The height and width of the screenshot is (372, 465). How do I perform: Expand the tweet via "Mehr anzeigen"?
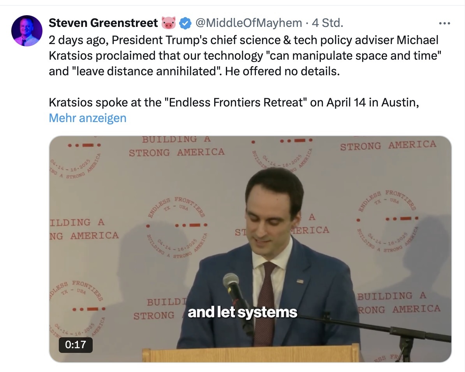88,118
